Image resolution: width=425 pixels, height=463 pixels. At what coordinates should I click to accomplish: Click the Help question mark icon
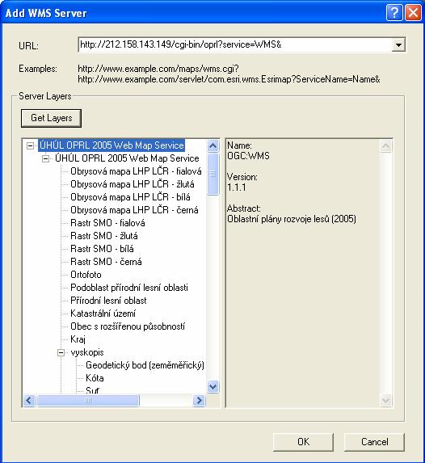tap(394, 13)
